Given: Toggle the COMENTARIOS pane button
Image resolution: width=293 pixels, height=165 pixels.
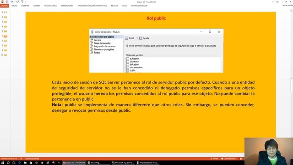Looking at the screenshot, I should [x=228, y=159].
